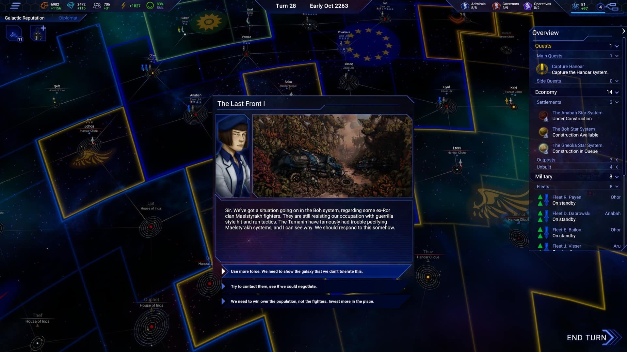Expand the Military section
This screenshot has height=352, width=627.
617,176
